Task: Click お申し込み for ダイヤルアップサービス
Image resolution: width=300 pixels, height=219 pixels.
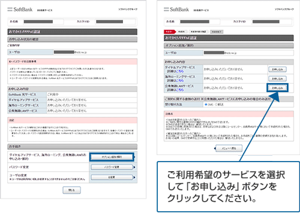Action: pyautogui.click(x=277, y=69)
